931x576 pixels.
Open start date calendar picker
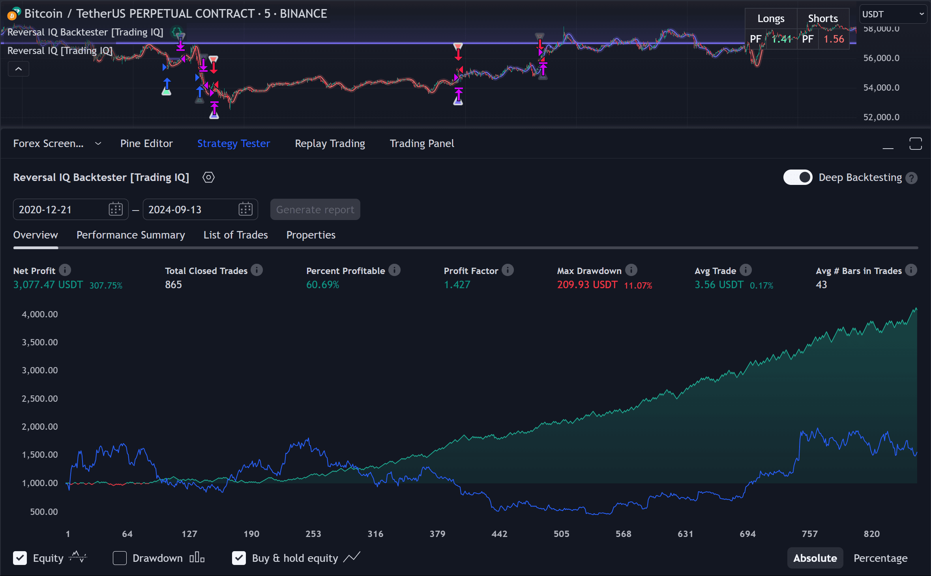point(116,209)
